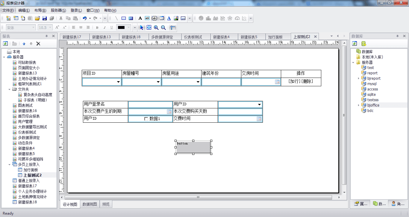Toggle right text alignment
The width and height of the screenshot is (409, 217).
[88, 27]
